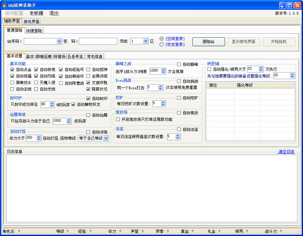Click the 强化等级 column header
This screenshot has height=236, width=303.
[247, 85]
